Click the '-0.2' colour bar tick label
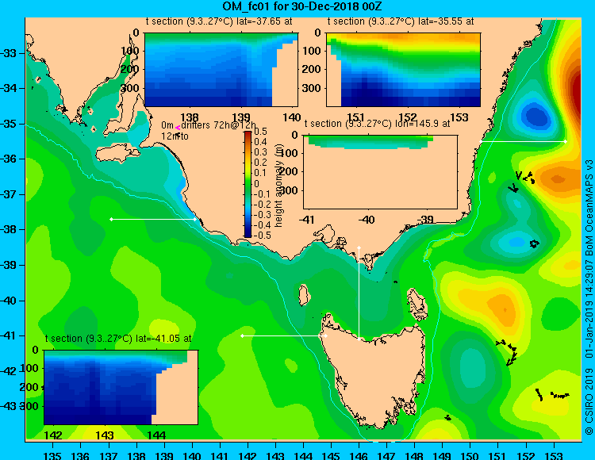The width and height of the screenshot is (595, 460). (x=263, y=205)
